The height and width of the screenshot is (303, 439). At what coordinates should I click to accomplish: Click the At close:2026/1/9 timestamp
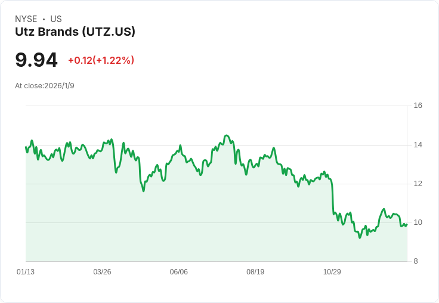click(45, 86)
